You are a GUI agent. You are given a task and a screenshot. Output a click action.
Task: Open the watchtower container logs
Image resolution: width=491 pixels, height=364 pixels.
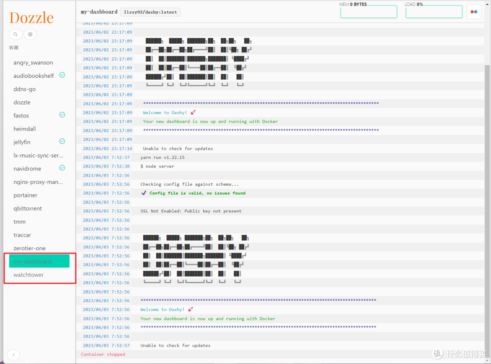28,274
